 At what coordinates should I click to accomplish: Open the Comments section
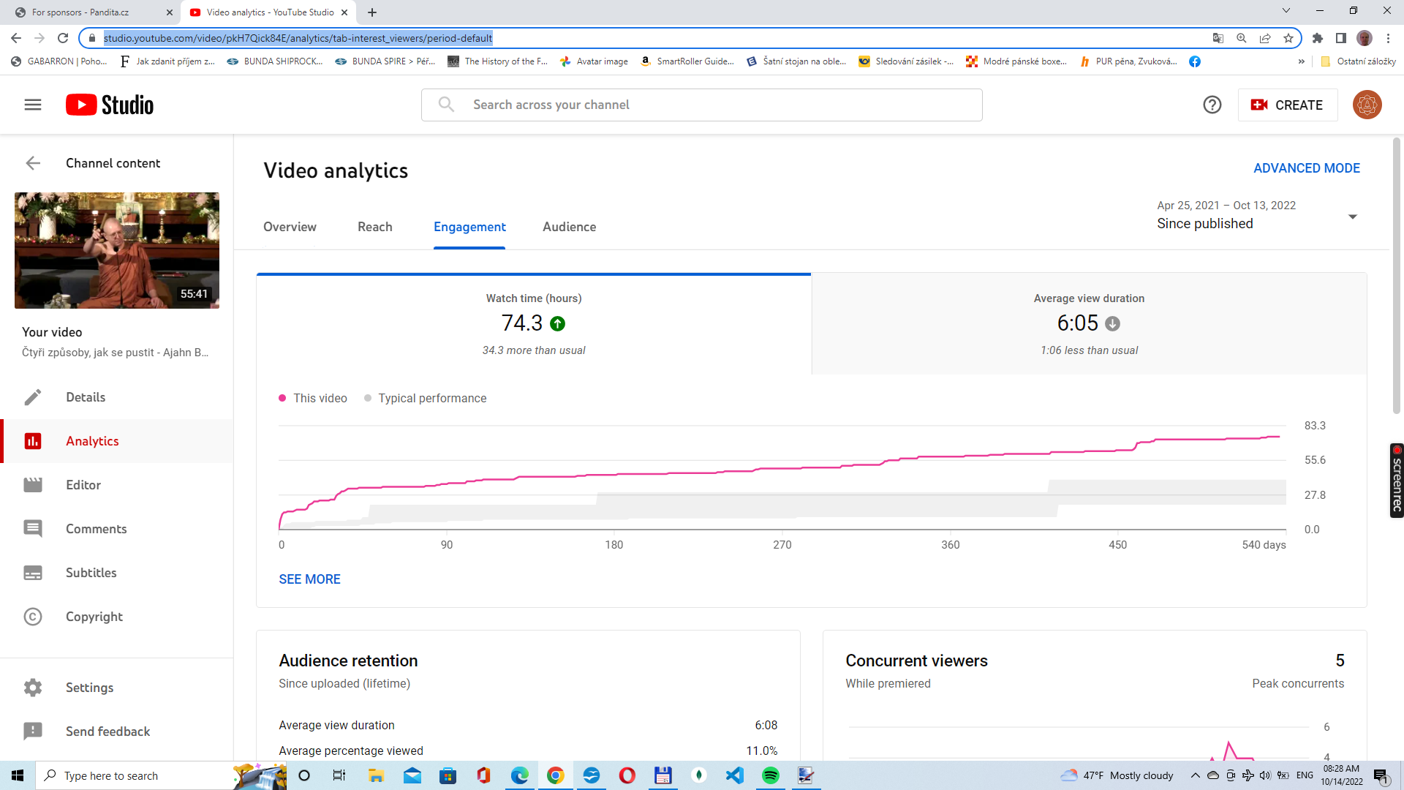tap(117, 529)
